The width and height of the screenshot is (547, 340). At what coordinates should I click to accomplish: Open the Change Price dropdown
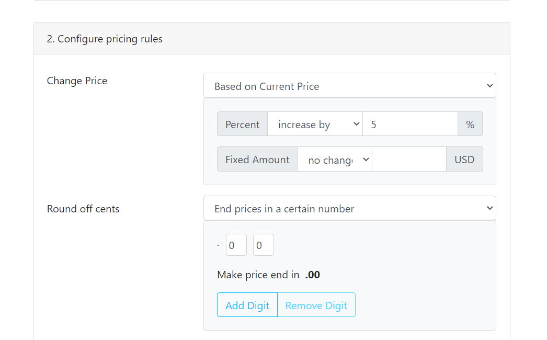[349, 86]
